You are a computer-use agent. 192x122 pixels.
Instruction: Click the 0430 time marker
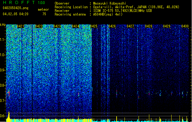click(185, 26)
